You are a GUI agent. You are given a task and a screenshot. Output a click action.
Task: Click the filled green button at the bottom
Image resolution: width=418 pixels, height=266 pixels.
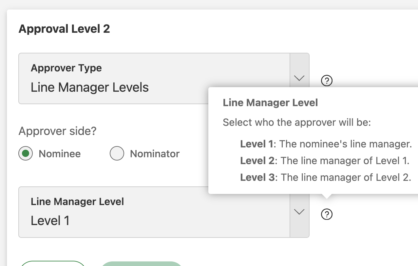[142, 265]
